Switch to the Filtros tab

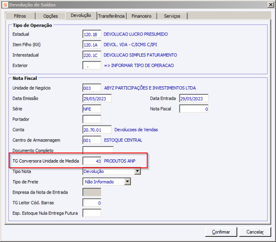coord(20,16)
